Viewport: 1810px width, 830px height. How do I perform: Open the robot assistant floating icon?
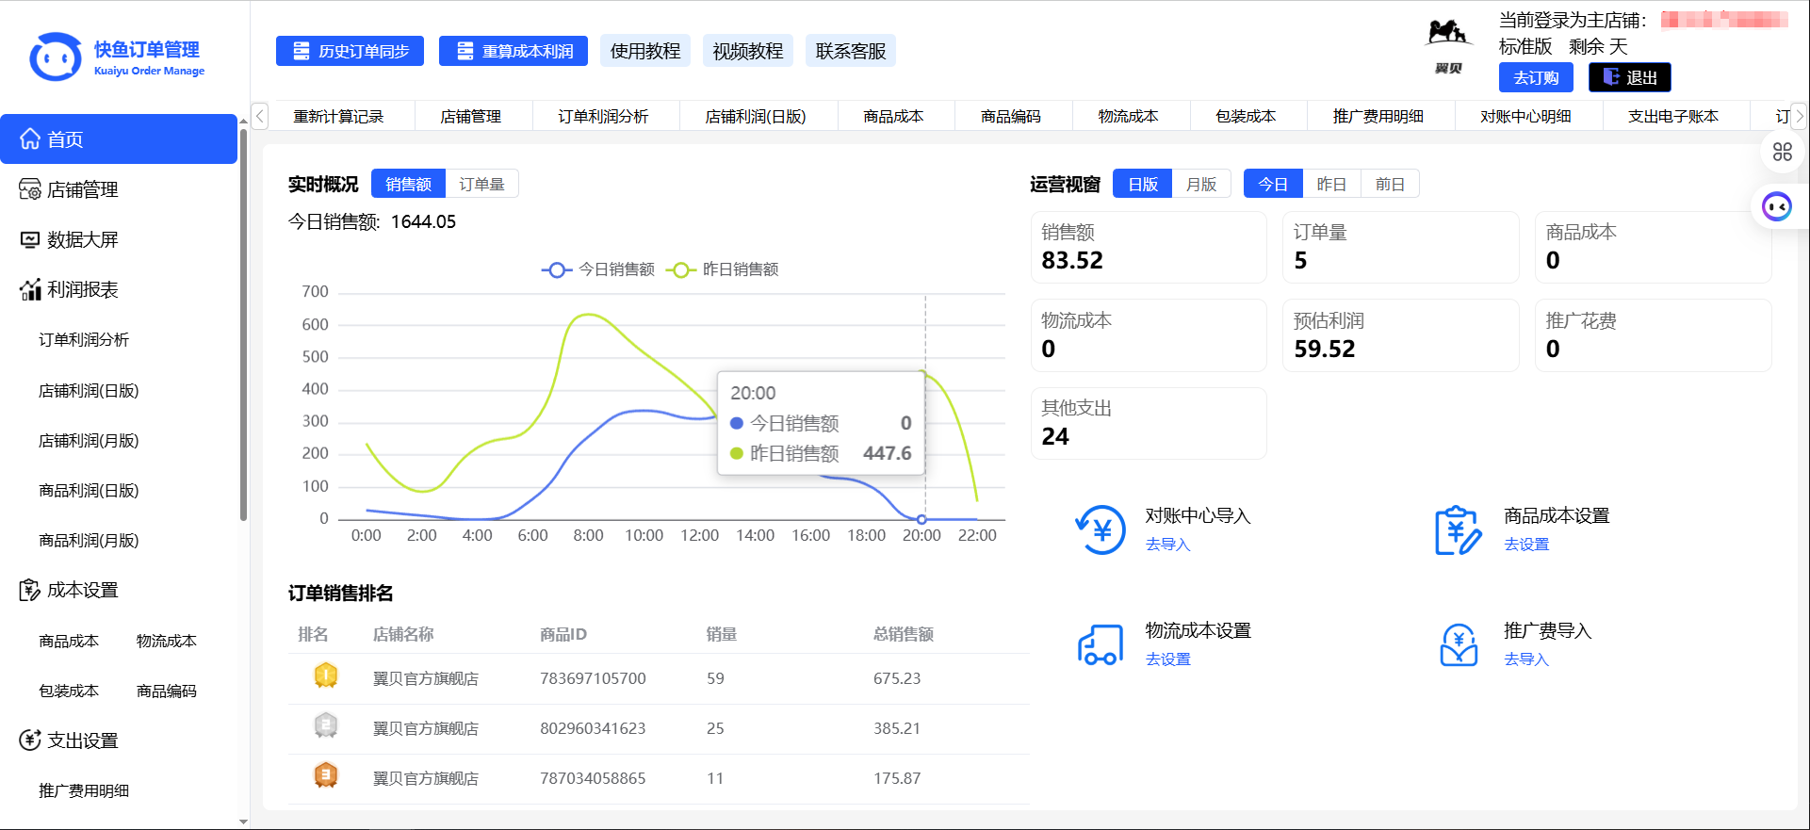(x=1777, y=206)
